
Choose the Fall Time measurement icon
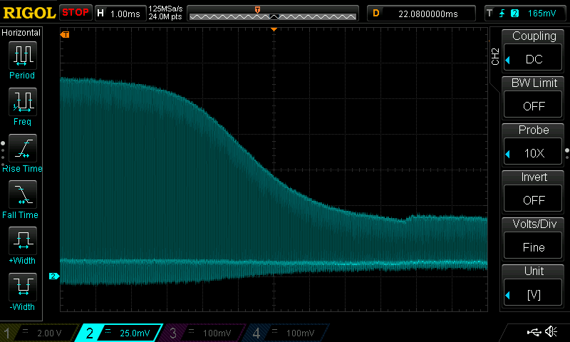pyautogui.click(x=22, y=195)
